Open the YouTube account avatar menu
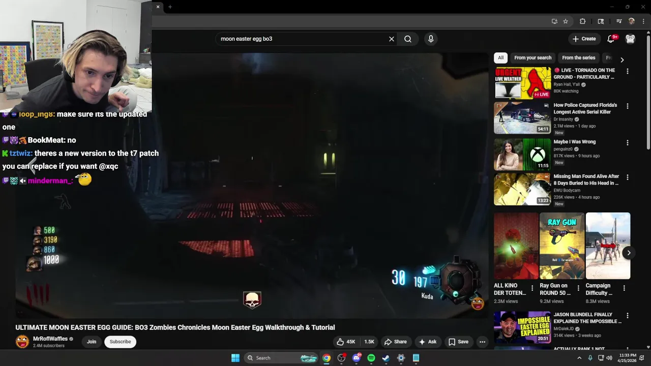 [630, 39]
